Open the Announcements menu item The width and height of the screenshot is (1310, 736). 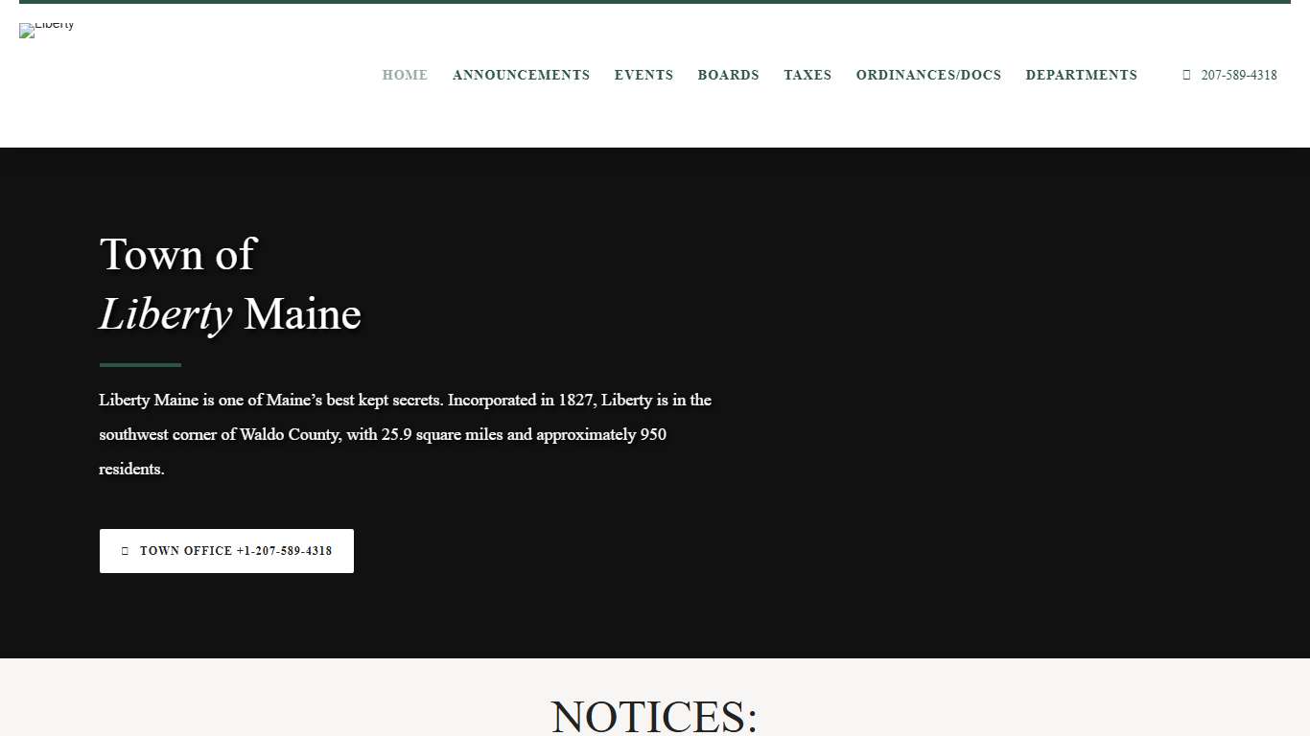[x=521, y=75]
